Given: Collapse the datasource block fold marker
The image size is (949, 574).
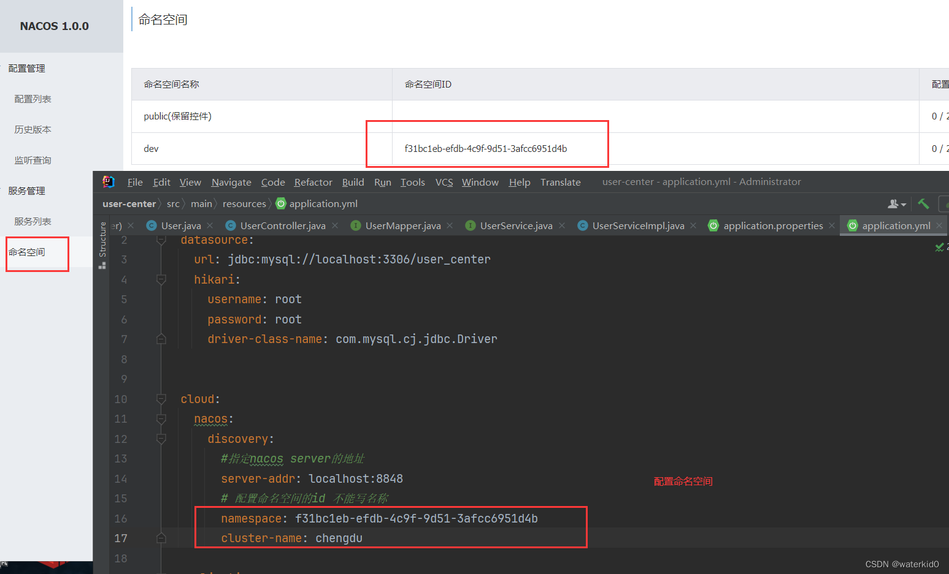Looking at the screenshot, I should point(161,240).
